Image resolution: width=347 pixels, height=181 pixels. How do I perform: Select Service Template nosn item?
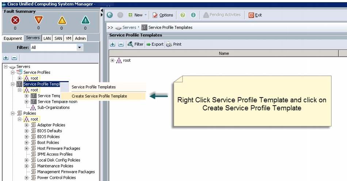(57, 101)
